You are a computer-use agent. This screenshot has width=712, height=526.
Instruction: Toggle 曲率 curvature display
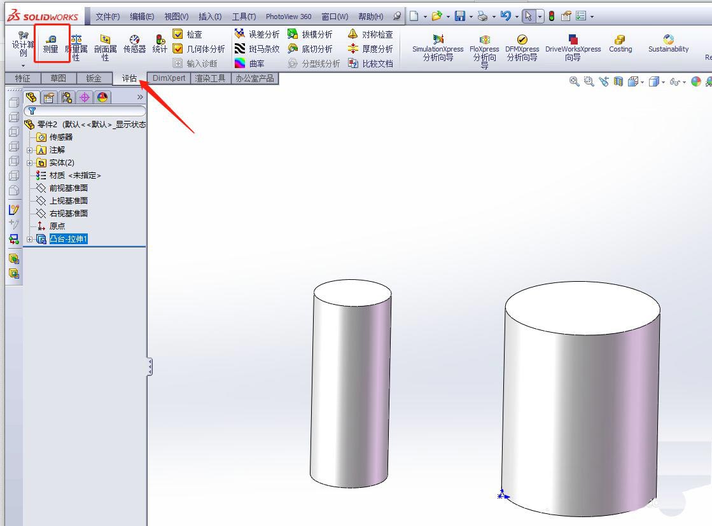click(x=249, y=64)
